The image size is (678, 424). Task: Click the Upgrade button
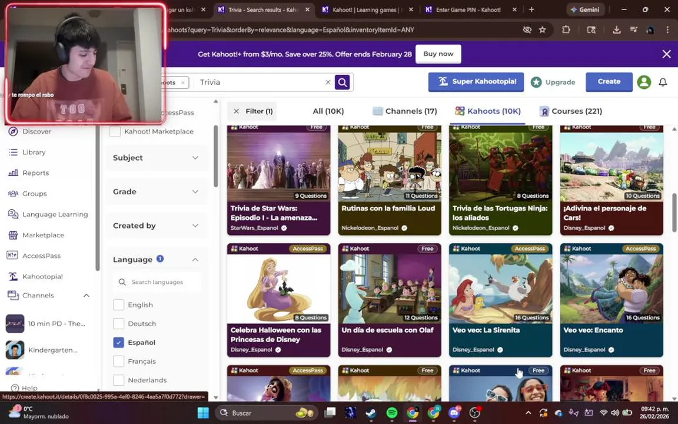click(x=553, y=82)
